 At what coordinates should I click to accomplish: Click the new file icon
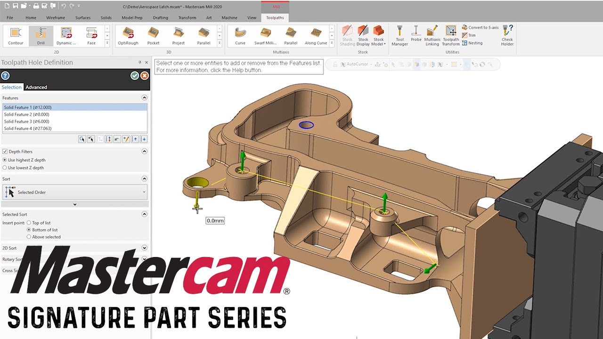tap(7, 6)
